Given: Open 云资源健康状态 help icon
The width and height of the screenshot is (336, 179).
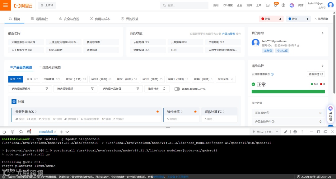Looking at the screenshot, I should (272, 74).
